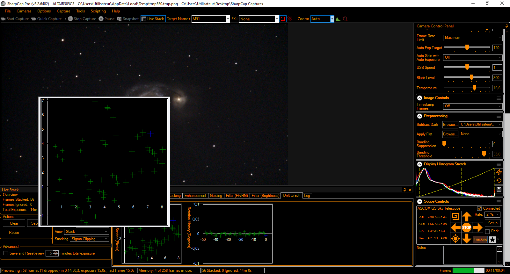Click the auto-stretch lightning bolt icon
This screenshot has height=274, width=510.
[499, 172]
